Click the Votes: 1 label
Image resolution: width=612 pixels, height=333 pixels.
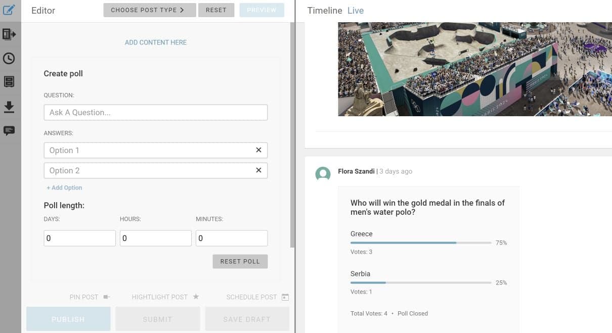(361, 292)
